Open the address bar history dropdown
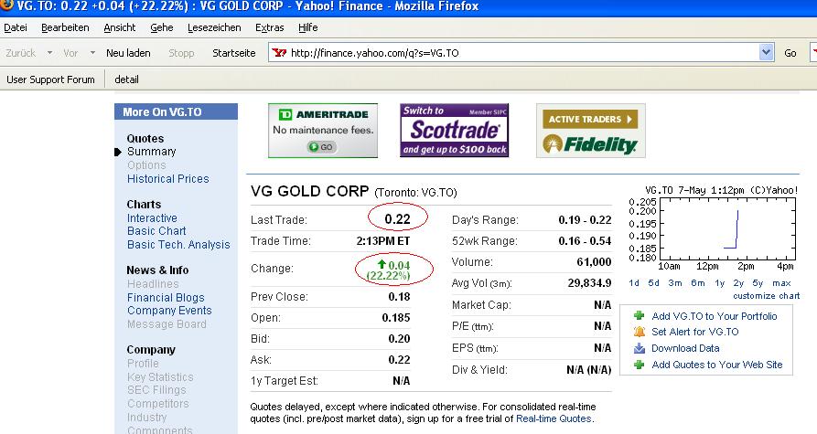 (766, 53)
